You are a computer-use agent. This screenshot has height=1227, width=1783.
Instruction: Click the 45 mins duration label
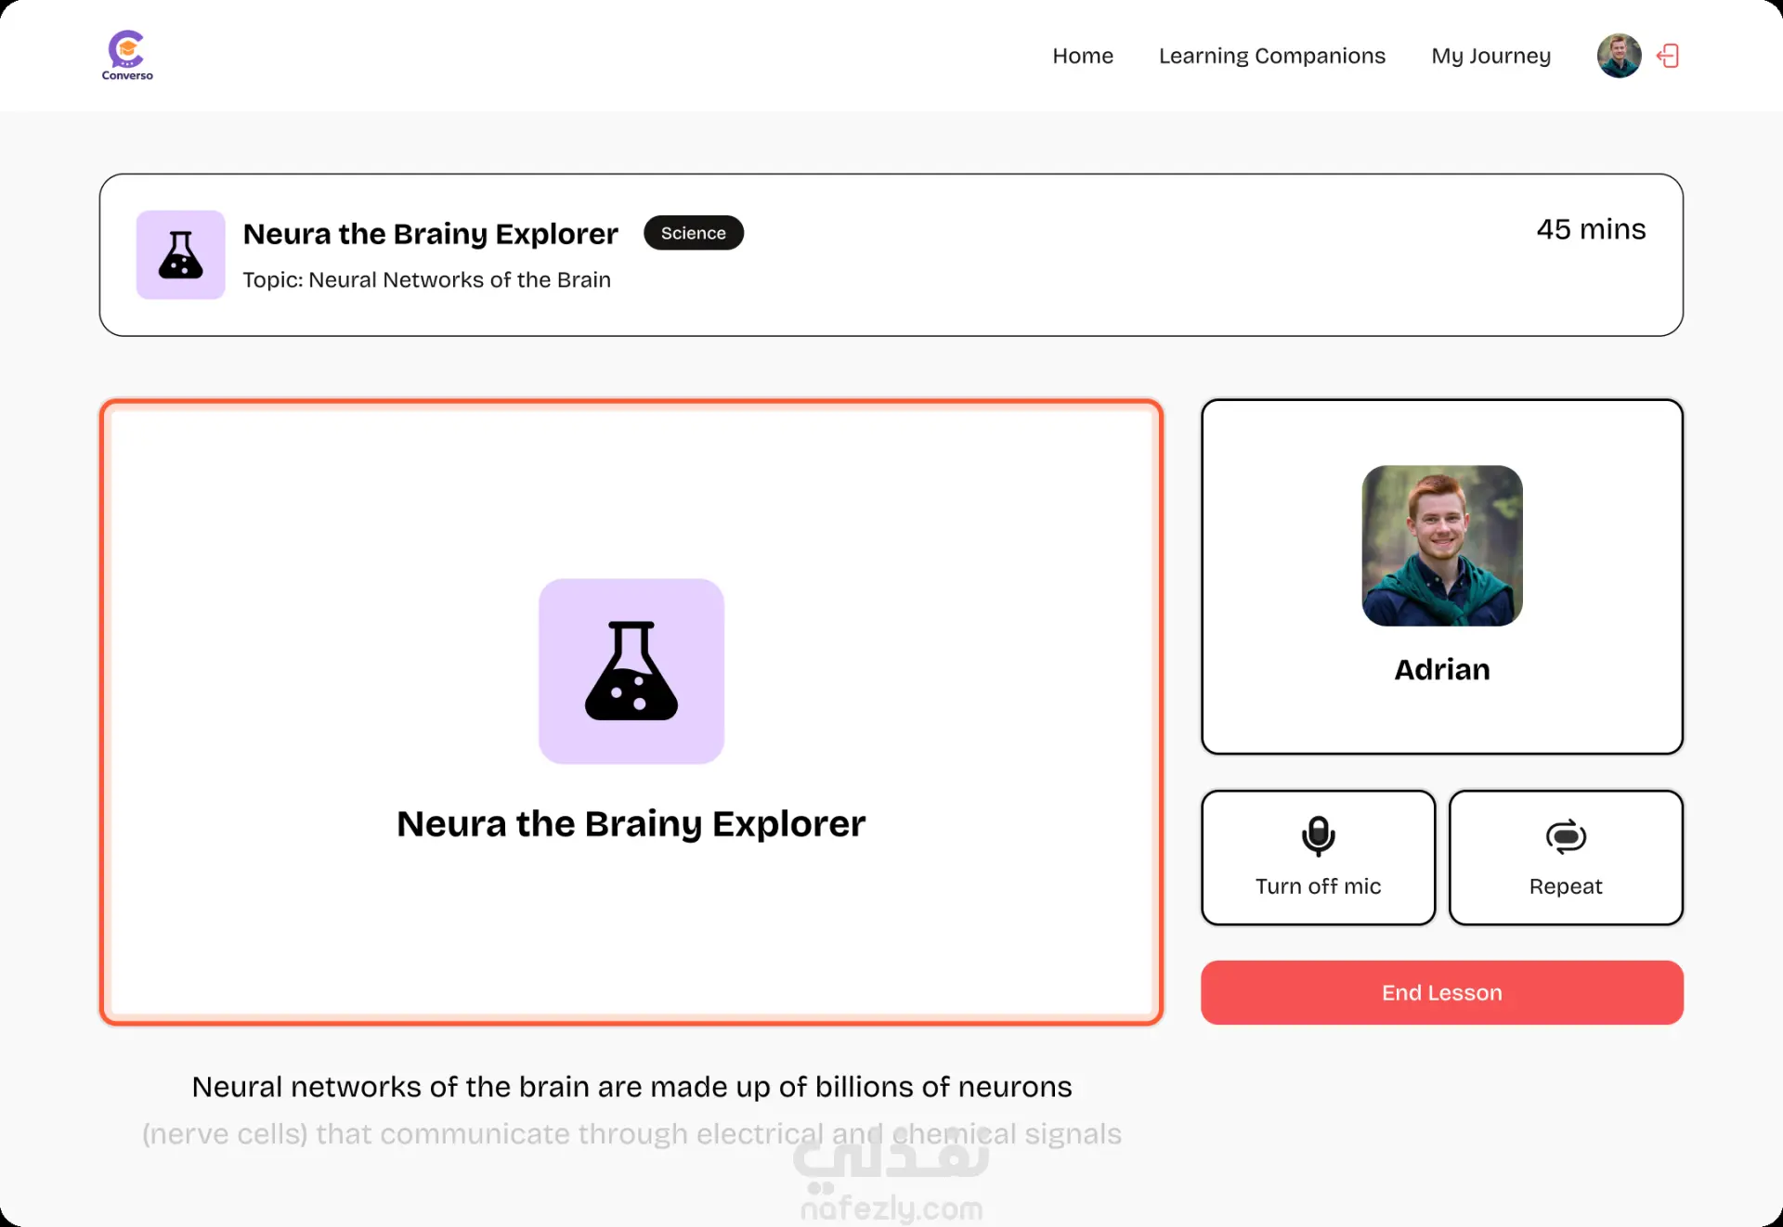coord(1590,229)
